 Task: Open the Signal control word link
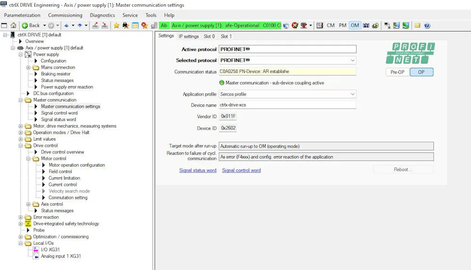point(241,170)
